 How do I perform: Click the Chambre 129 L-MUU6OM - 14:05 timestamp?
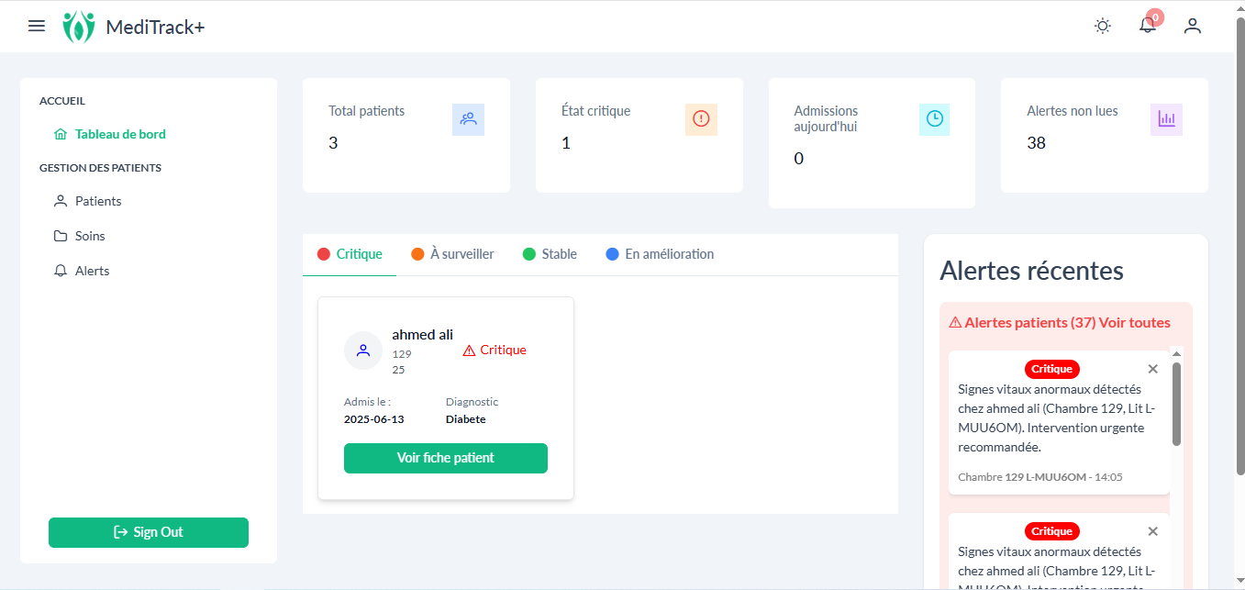pyautogui.click(x=1040, y=477)
